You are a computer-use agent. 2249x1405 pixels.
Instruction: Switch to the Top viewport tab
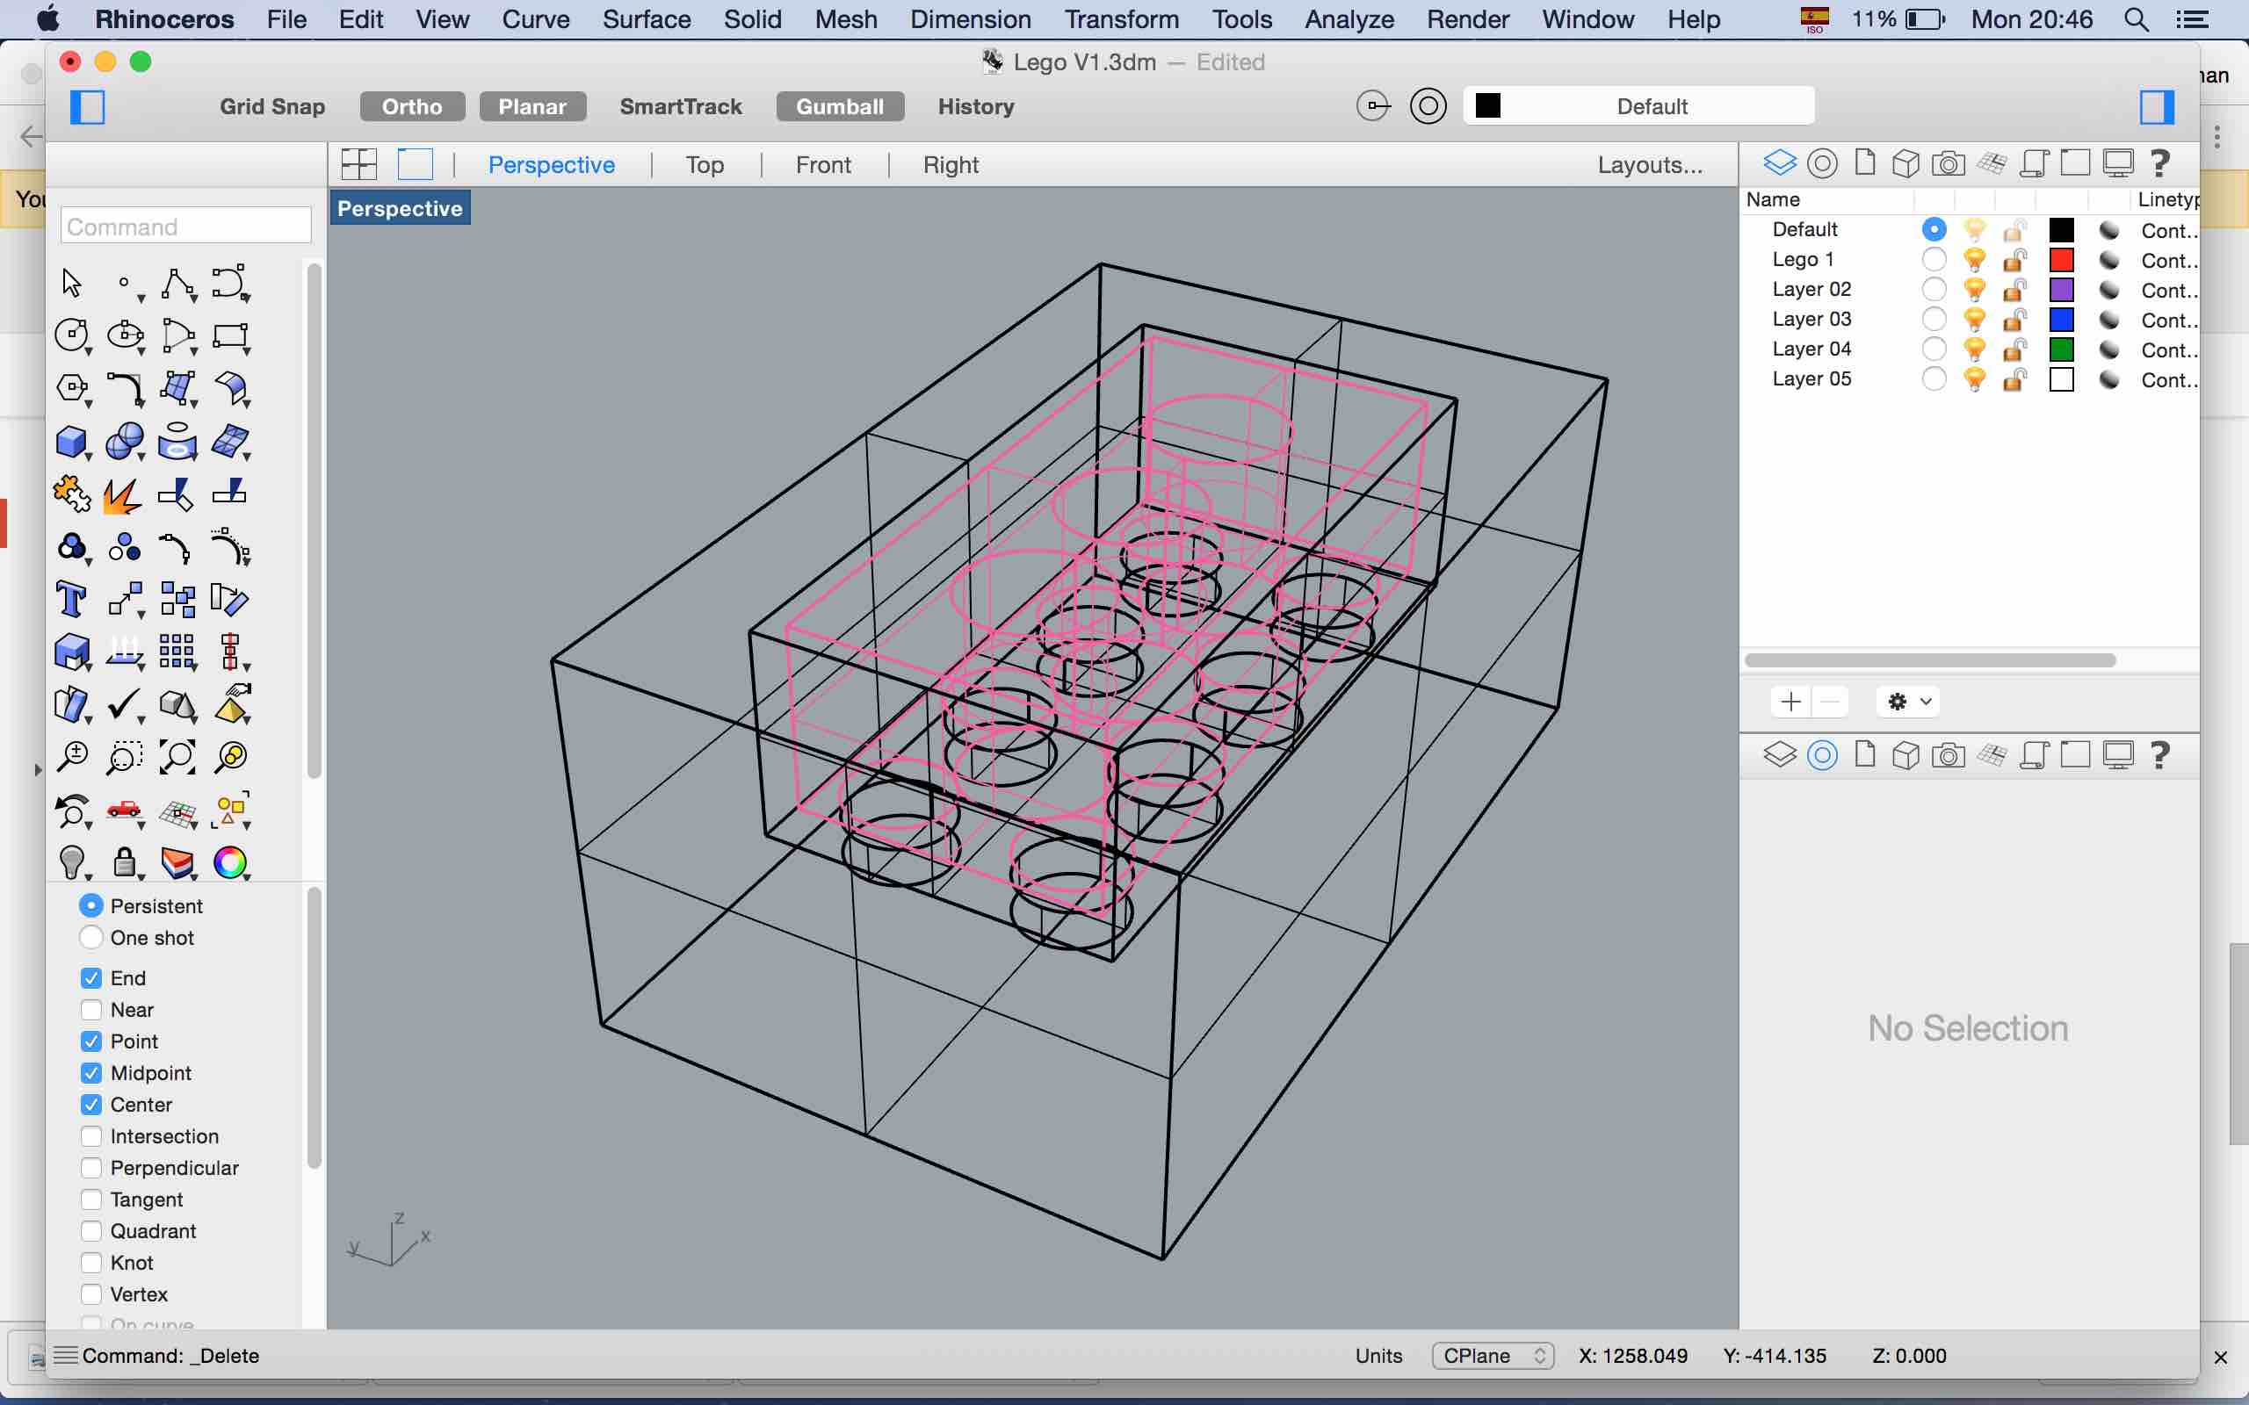pos(705,164)
